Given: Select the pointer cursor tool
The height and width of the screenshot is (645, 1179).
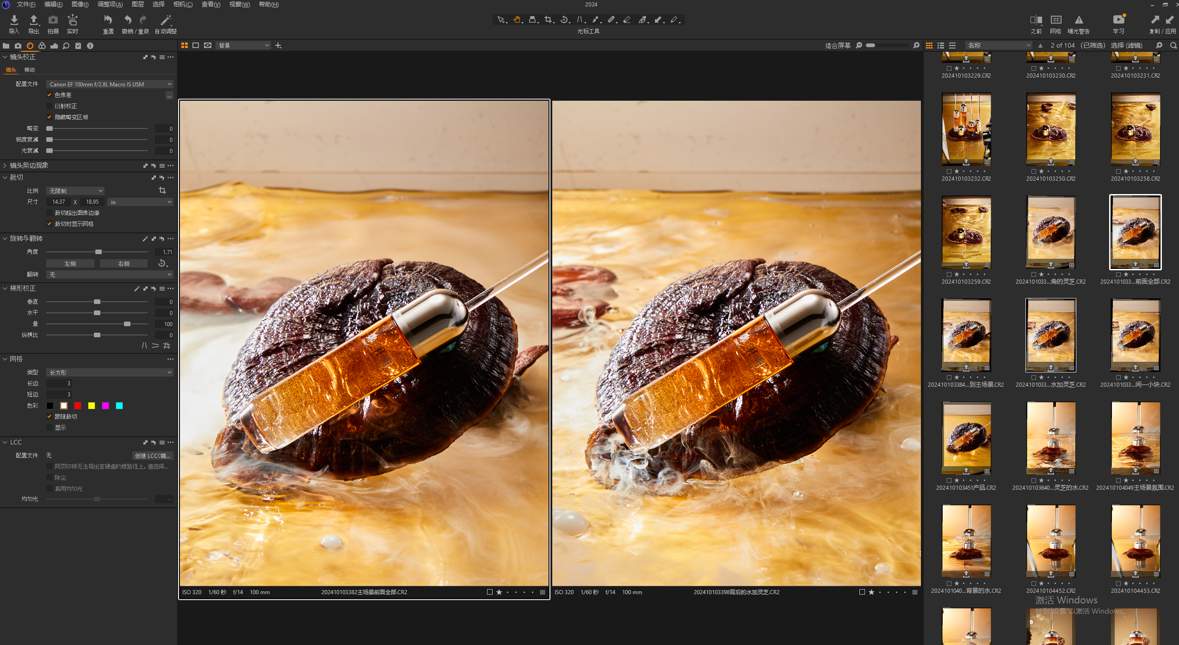Looking at the screenshot, I should pyautogui.click(x=501, y=19).
